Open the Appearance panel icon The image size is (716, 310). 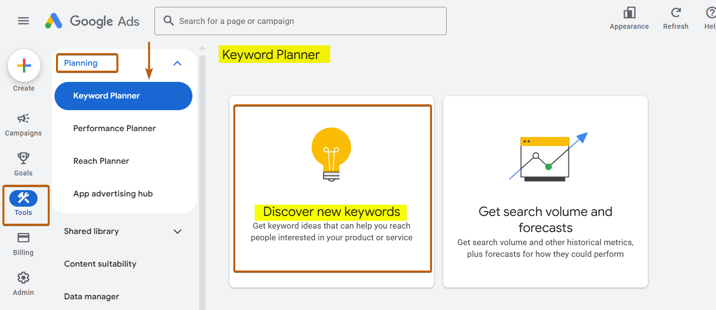(629, 14)
